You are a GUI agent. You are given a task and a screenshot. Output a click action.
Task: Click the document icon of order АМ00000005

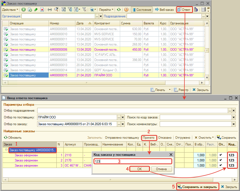6,29
